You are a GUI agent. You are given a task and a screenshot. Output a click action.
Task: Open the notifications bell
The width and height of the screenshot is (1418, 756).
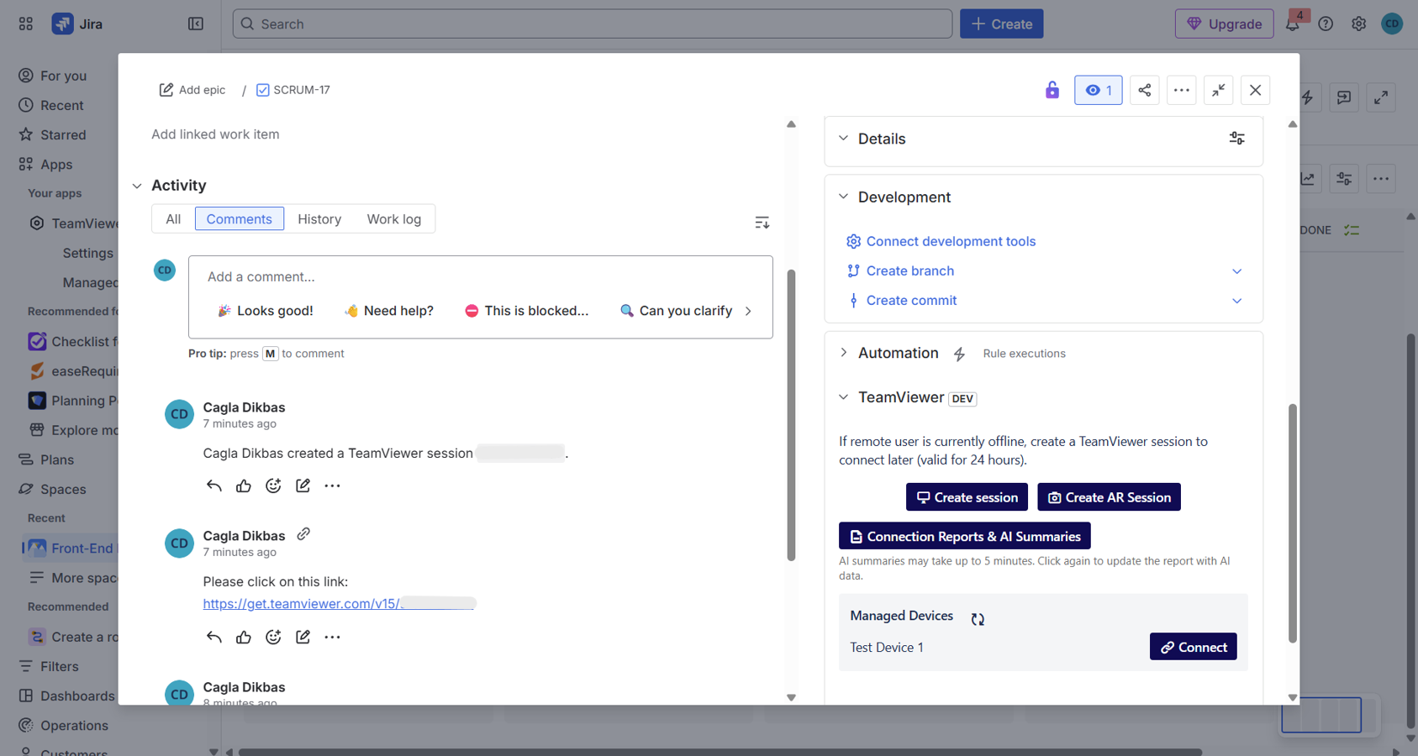[1293, 24]
